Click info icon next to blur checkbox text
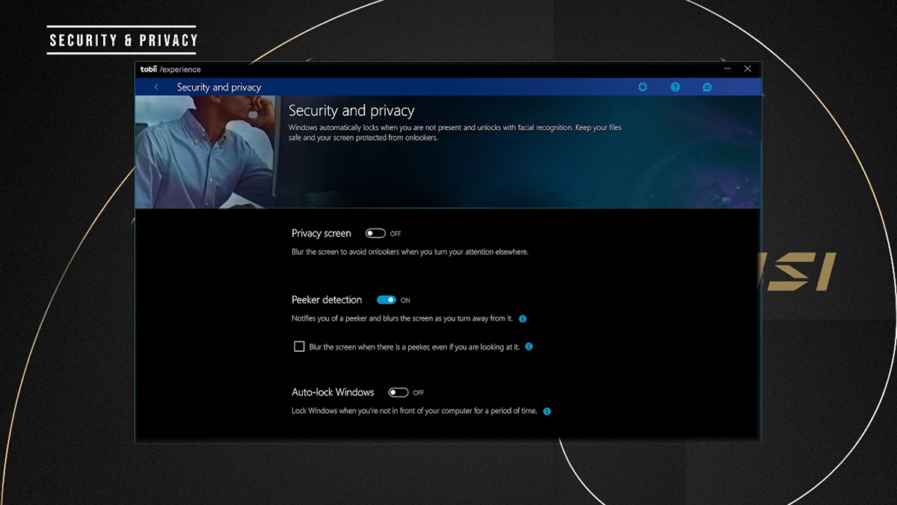Viewport: 897px width, 505px height. [528, 347]
